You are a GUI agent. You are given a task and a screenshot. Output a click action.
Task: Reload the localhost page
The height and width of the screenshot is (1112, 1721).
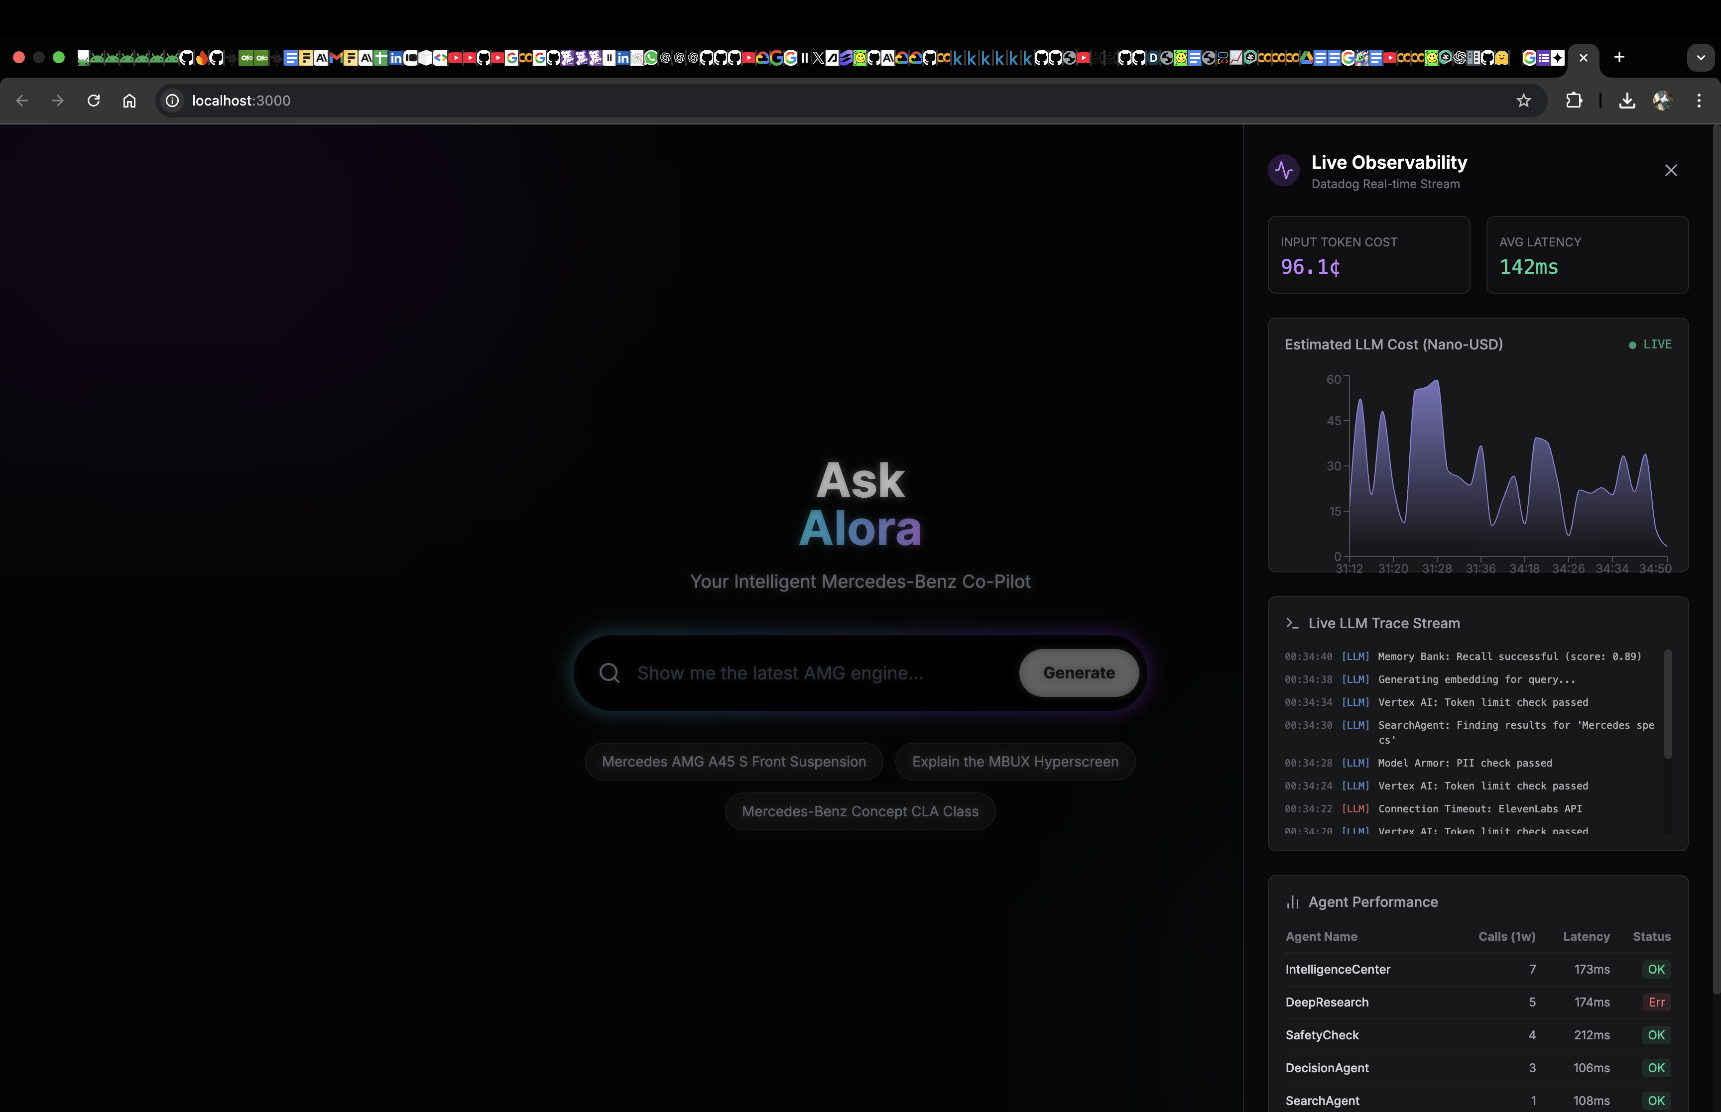coord(93,101)
